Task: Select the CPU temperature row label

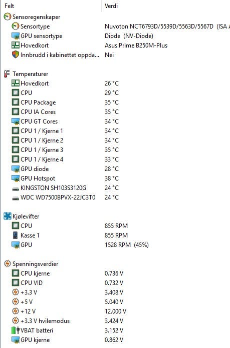Action: click(x=26, y=93)
